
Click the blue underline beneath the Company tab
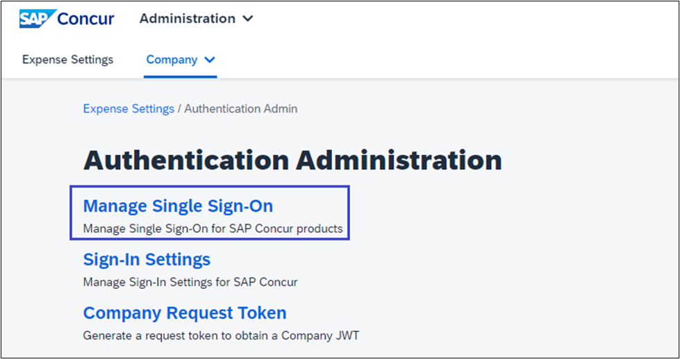click(181, 76)
